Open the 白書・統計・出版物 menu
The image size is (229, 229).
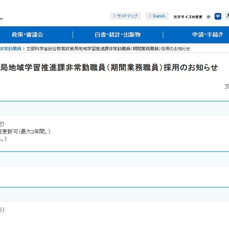[118, 35]
